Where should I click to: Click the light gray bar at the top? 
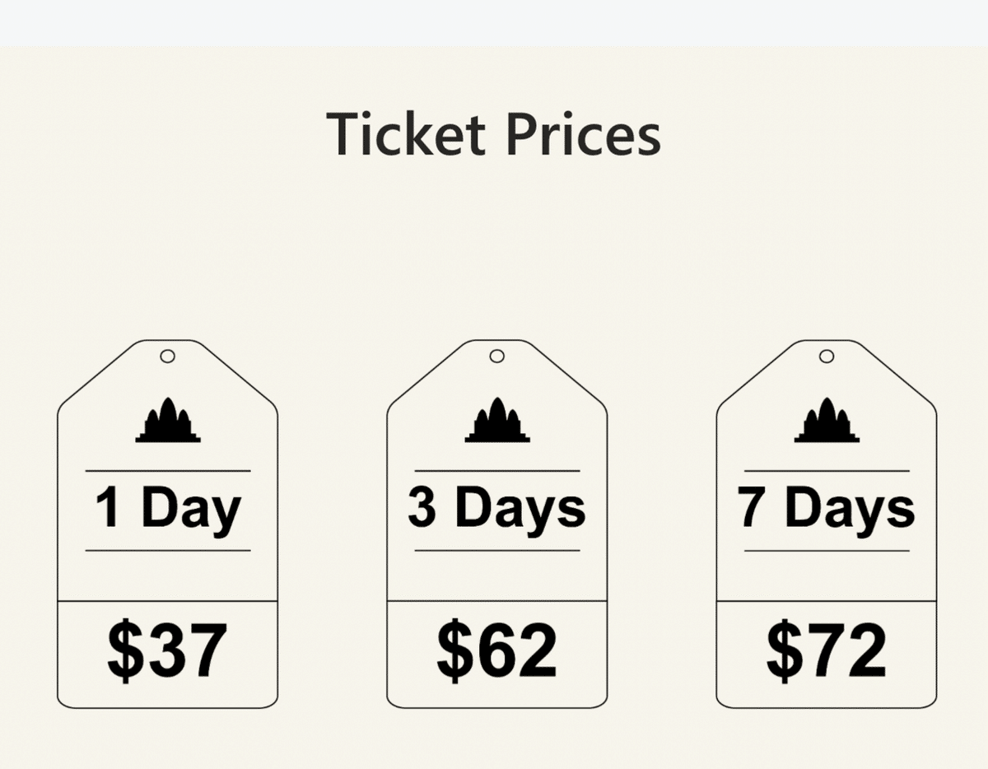[494, 22]
